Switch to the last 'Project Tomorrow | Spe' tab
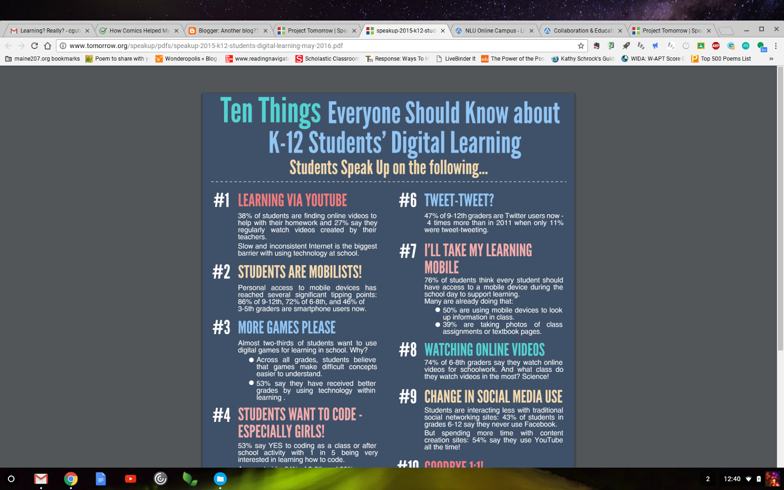Viewport: 784px width, 490px height. [671, 30]
